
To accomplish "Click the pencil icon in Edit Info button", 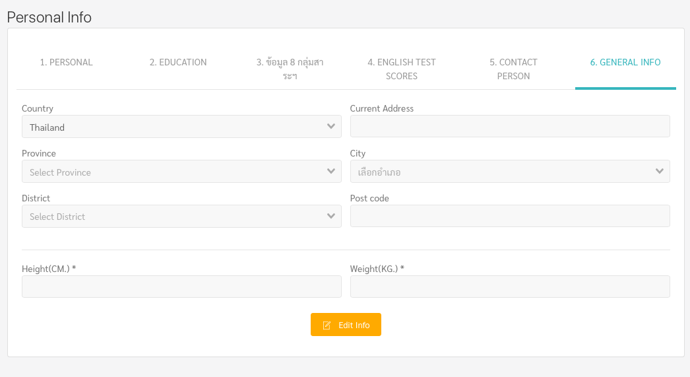I will click(327, 326).
